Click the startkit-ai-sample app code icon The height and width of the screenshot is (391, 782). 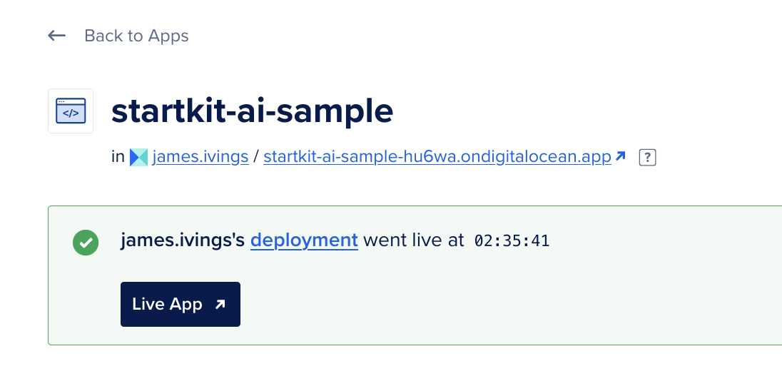click(71, 112)
